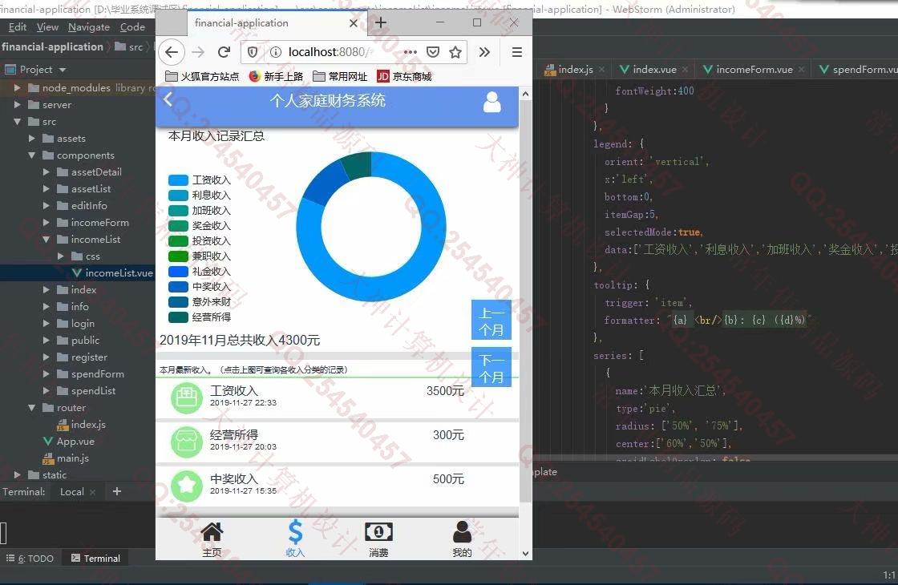Collapse the incomeList folder in tree
Viewport: 898px width, 585px height.
[x=47, y=240]
